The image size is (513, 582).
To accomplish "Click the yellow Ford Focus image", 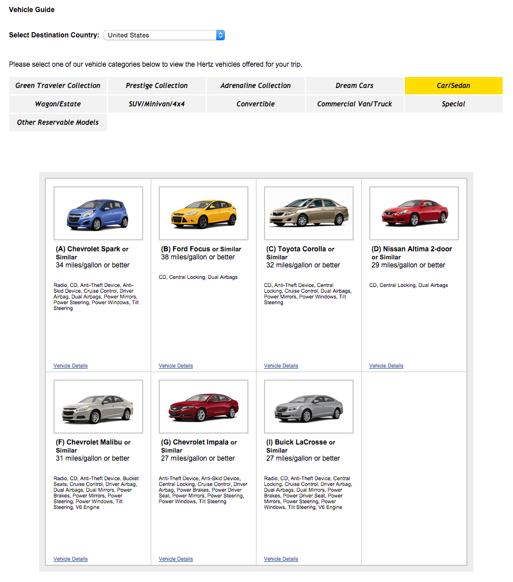I will tap(204, 213).
